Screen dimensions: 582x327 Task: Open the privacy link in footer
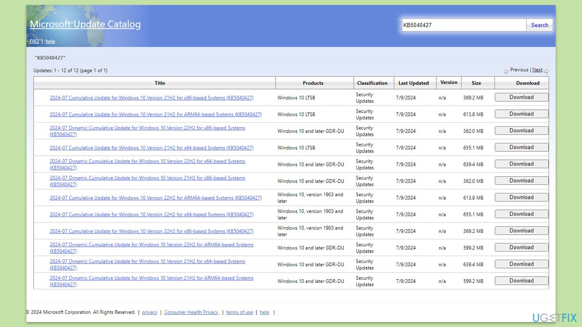(150, 312)
